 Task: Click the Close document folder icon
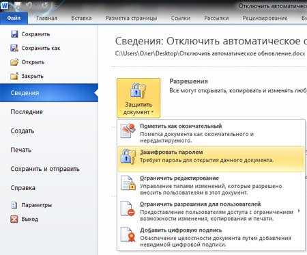[14, 76]
